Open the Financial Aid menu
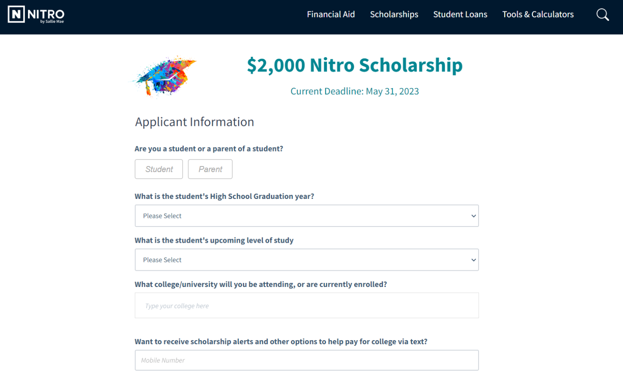 point(331,15)
